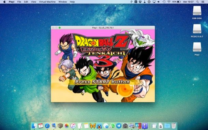This screenshot has height=130, width=208.
Task: Open the battery status menu
Action: pos(176,2)
